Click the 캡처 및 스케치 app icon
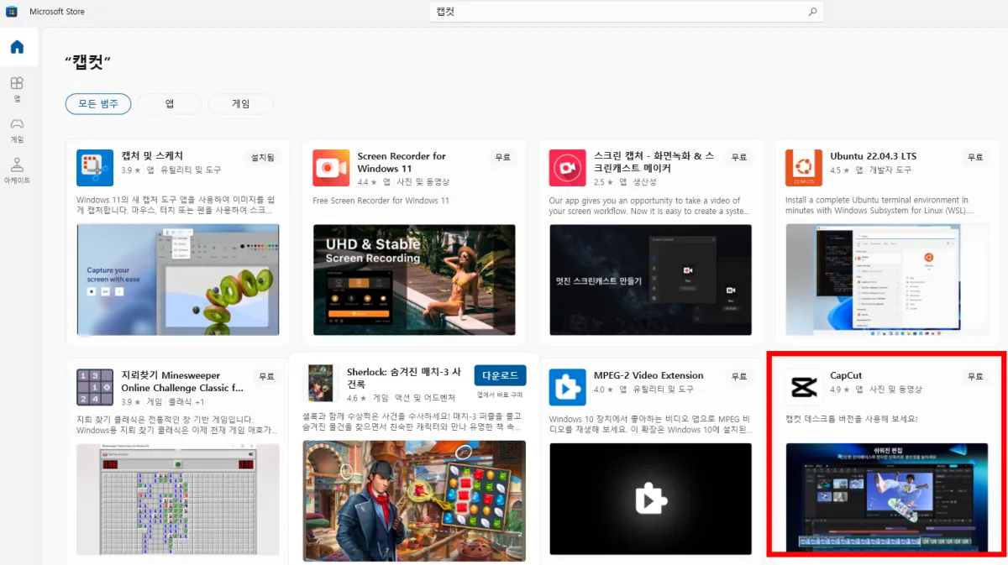 [94, 168]
